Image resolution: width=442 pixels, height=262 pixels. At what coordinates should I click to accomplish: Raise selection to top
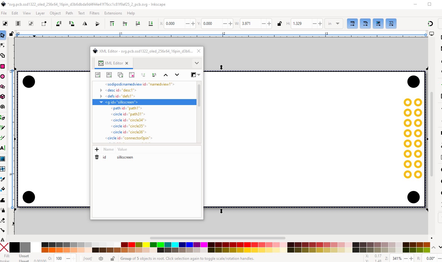(x=112, y=24)
